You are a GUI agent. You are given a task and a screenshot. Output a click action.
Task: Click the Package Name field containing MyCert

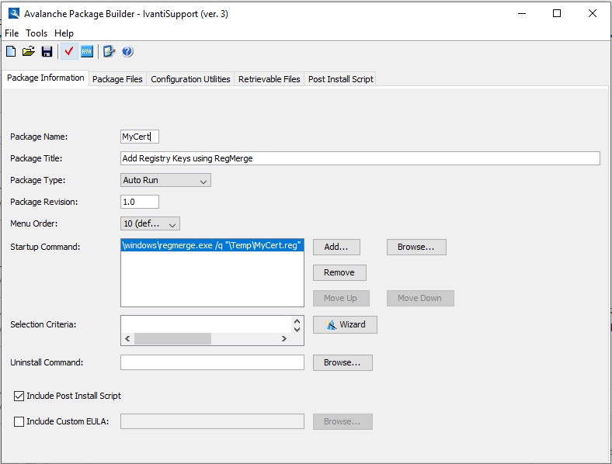(140, 137)
